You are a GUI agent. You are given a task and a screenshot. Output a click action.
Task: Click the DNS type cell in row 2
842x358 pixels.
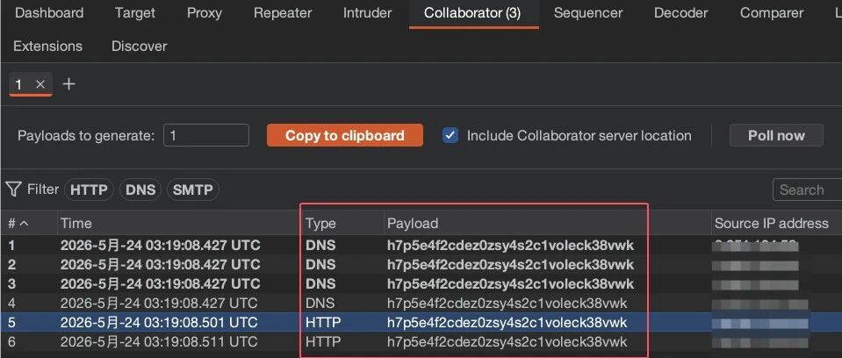[320, 265]
